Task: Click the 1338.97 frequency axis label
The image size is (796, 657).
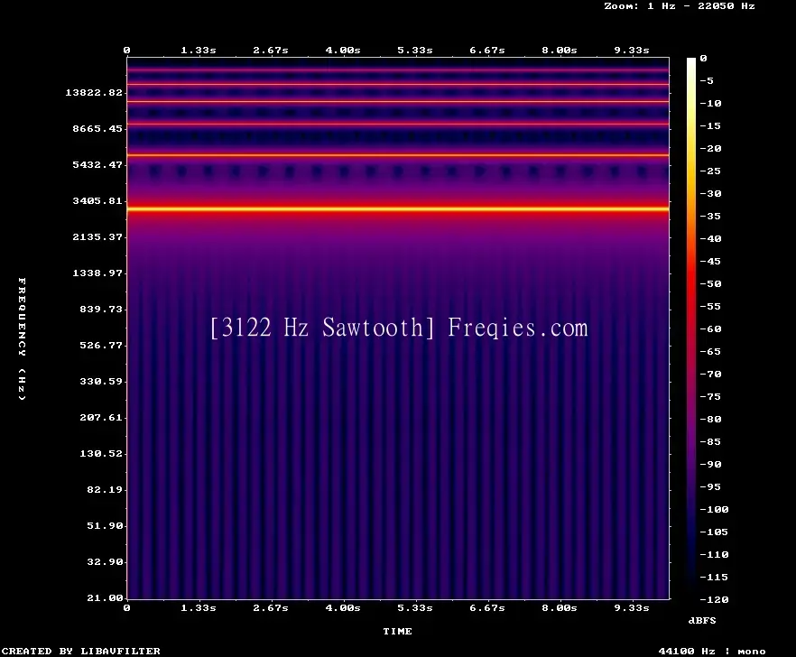Action: [x=97, y=273]
